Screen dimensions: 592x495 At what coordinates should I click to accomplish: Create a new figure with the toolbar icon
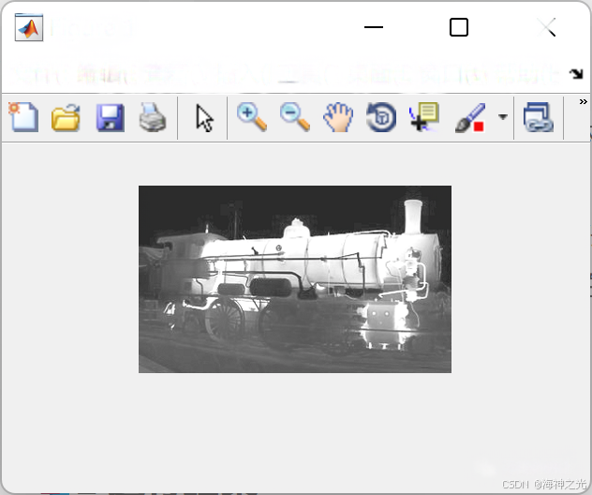point(23,117)
